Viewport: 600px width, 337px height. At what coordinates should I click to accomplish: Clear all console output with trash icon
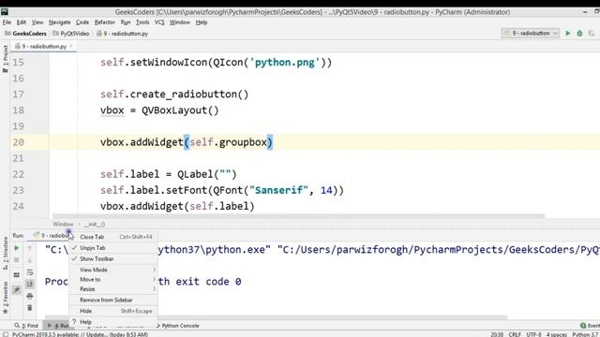pyautogui.click(x=29, y=308)
